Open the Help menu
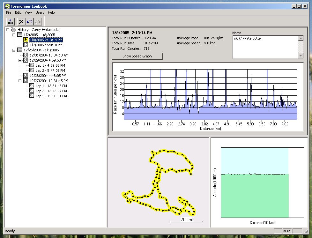 coord(51,12)
